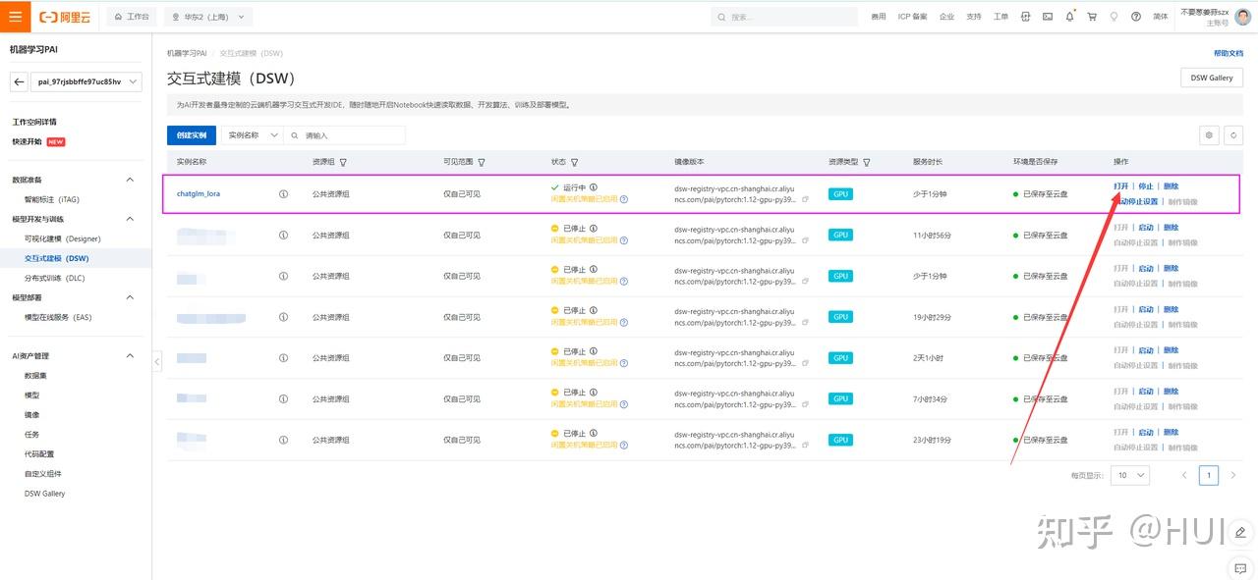The width and height of the screenshot is (1258, 580).
Task: Select 工作空间详情 in sidebar
Action: click(34, 122)
